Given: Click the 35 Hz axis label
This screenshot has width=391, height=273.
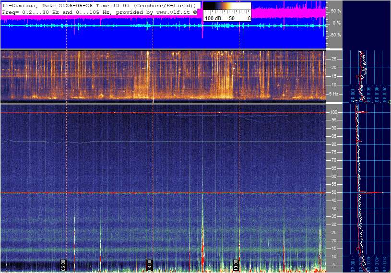Looking at the screenshot, I should click(x=333, y=217).
